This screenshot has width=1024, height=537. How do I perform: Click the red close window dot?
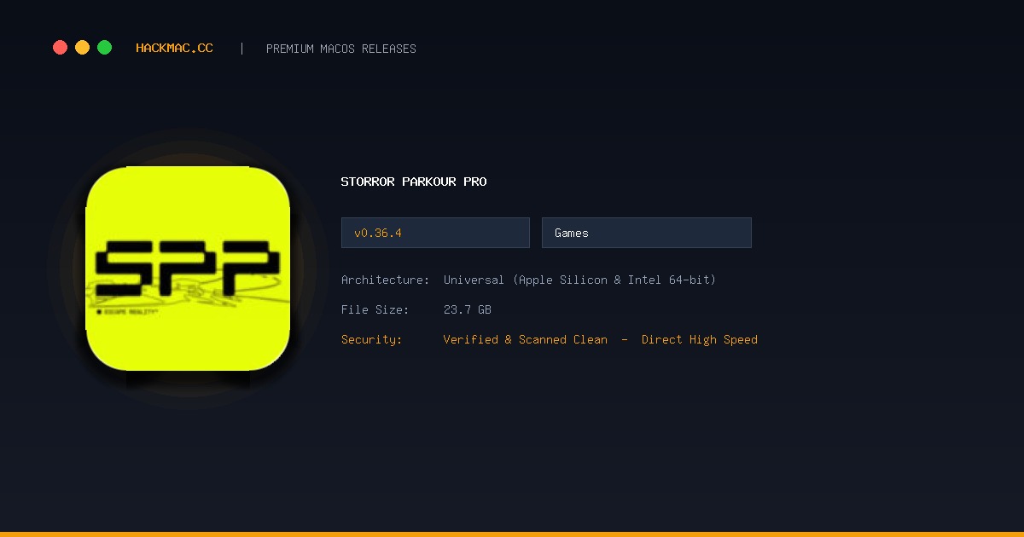[60, 48]
